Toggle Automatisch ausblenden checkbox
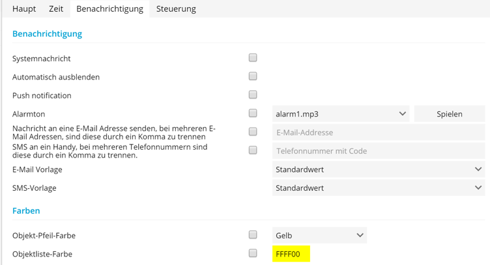 [x=253, y=76]
